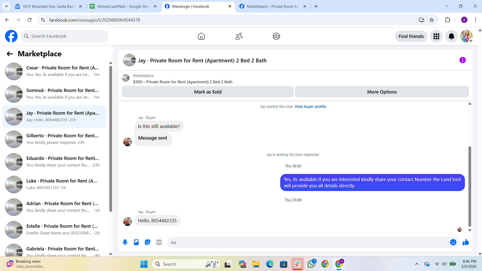
Task: Close the Messenger Facebook tab
Action: pos(230,6)
